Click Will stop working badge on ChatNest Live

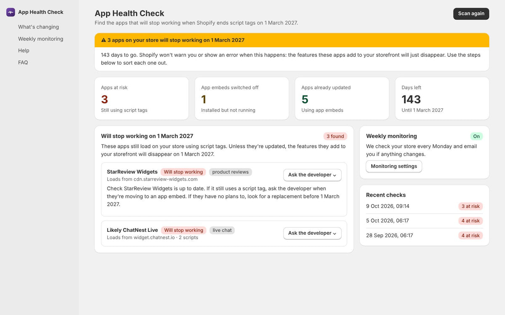pyautogui.click(x=184, y=230)
